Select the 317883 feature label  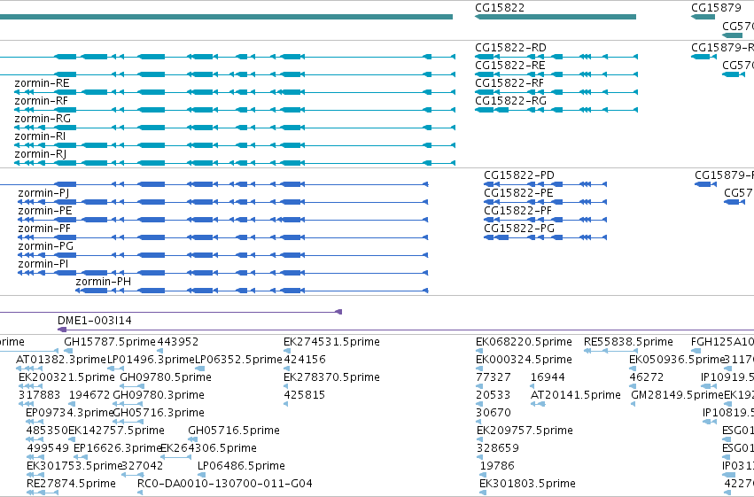pos(40,396)
